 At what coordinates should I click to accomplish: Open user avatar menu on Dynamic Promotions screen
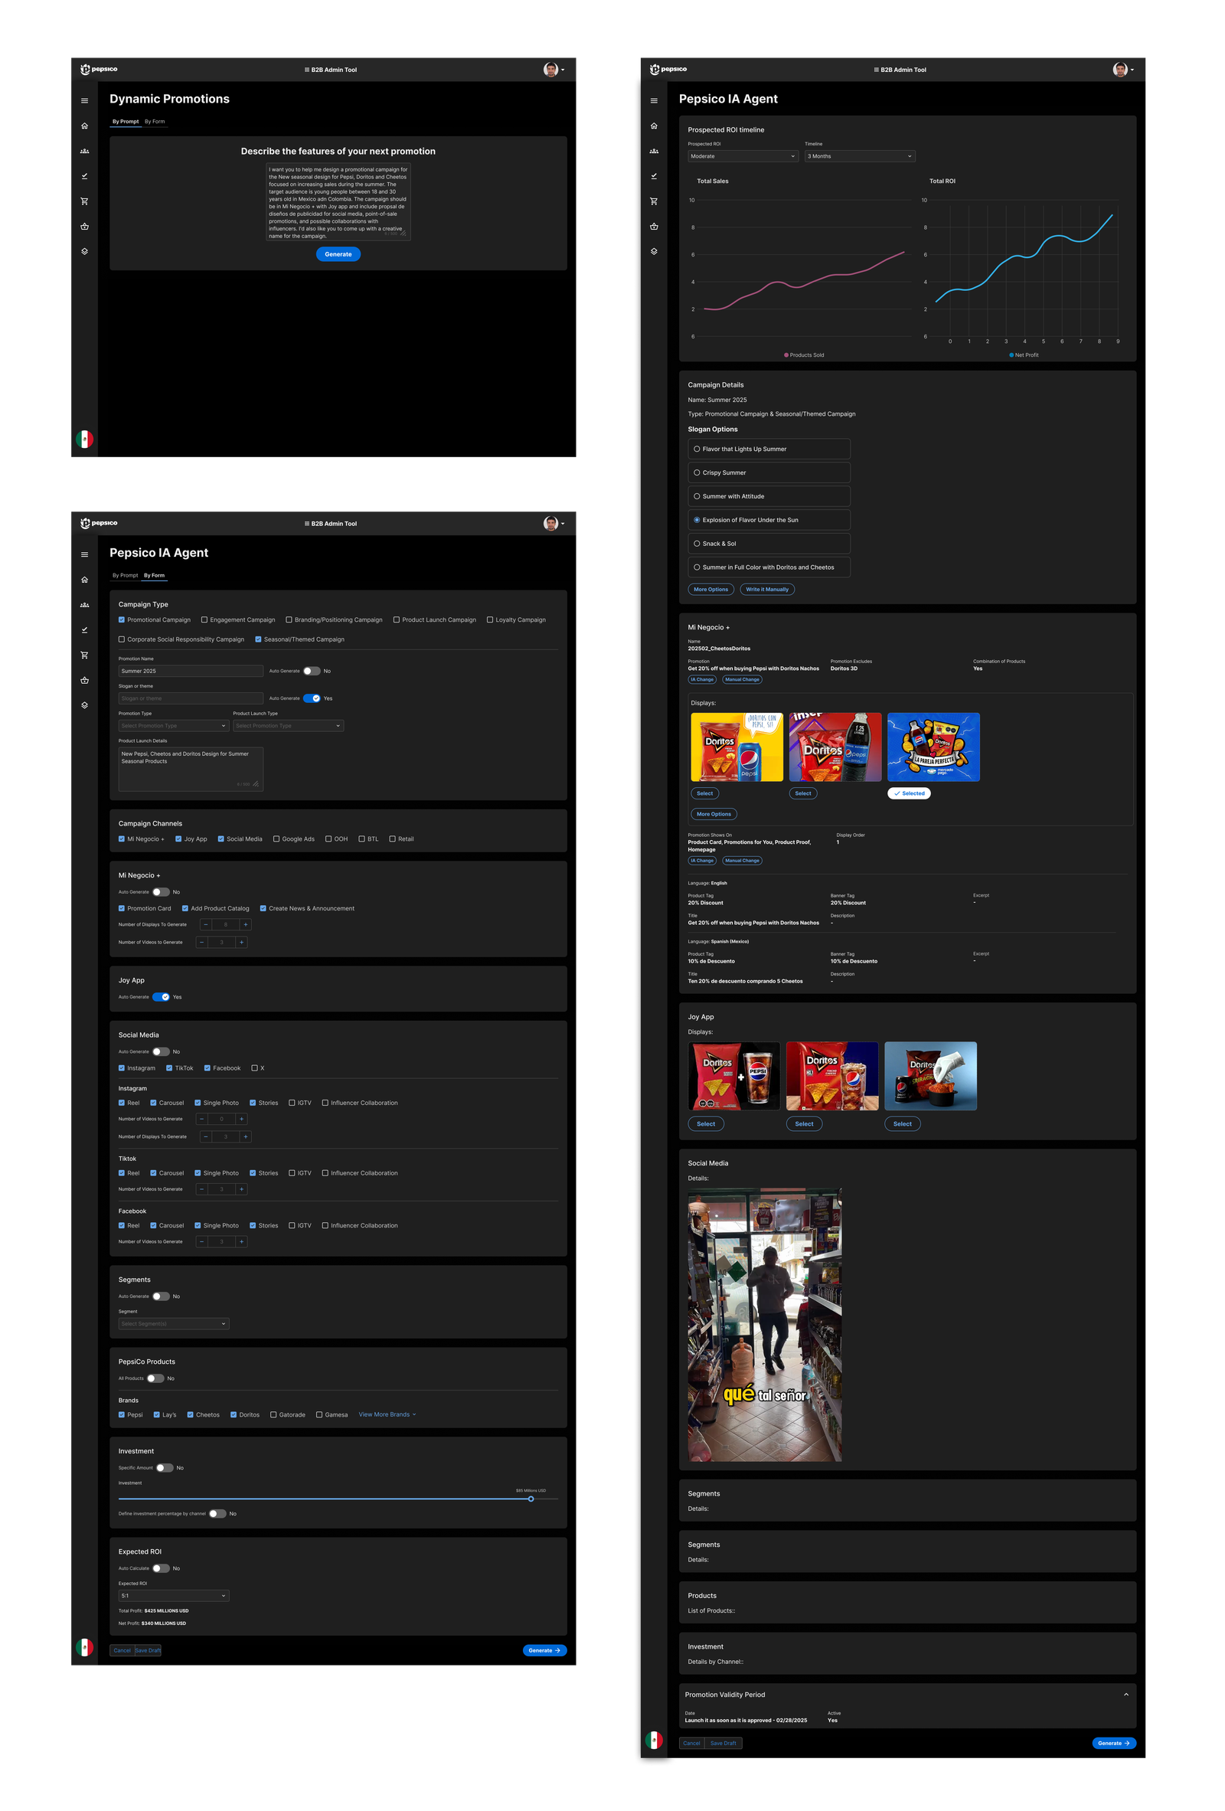pyautogui.click(x=554, y=70)
